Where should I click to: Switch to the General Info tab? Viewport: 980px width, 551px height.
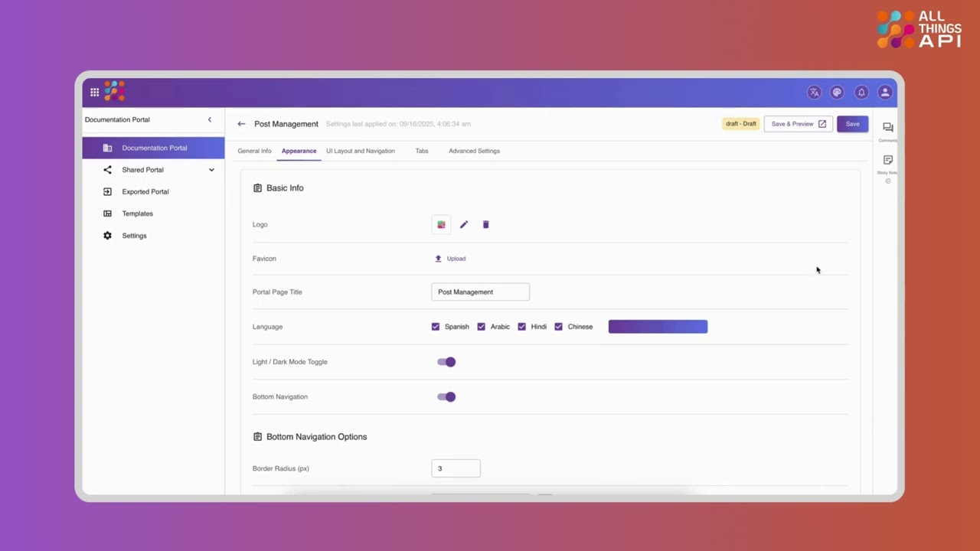(x=254, y=151)
